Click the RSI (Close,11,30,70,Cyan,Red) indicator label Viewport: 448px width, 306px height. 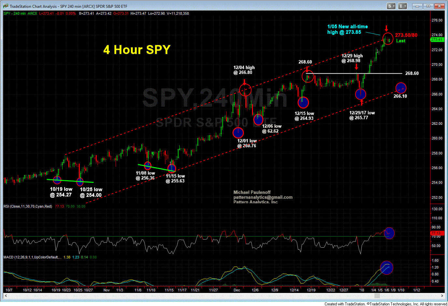[28, 206]
